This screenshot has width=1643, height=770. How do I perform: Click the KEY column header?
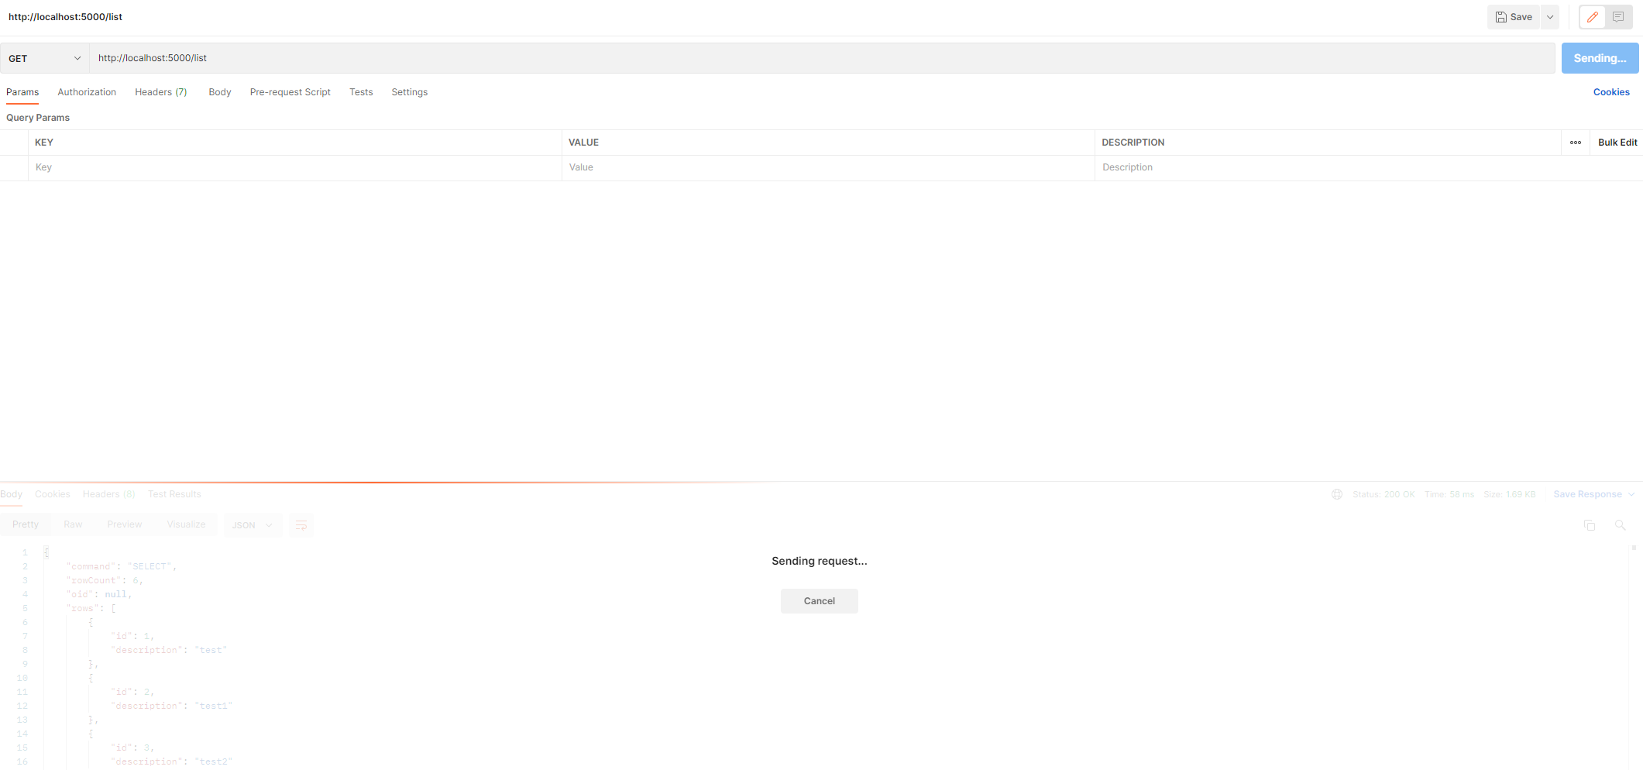coord(44,143)
